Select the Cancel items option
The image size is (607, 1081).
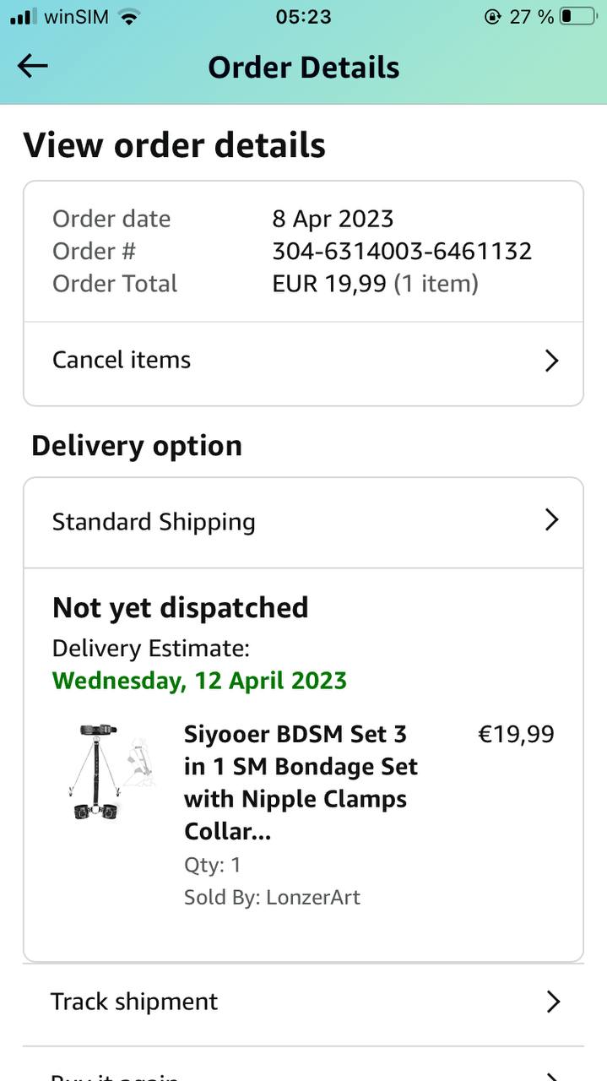point(122,360)
